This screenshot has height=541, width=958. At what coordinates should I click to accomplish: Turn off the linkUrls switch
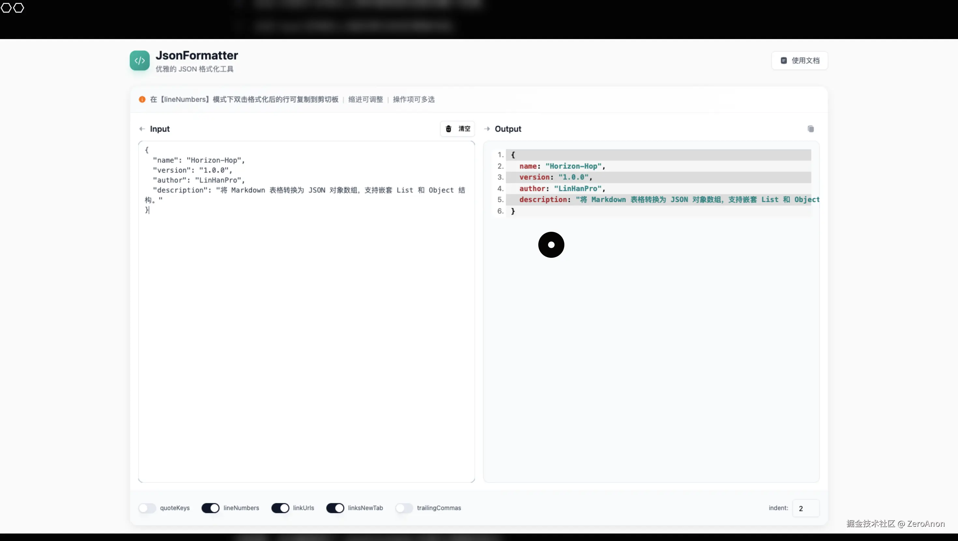coord(280,508)
